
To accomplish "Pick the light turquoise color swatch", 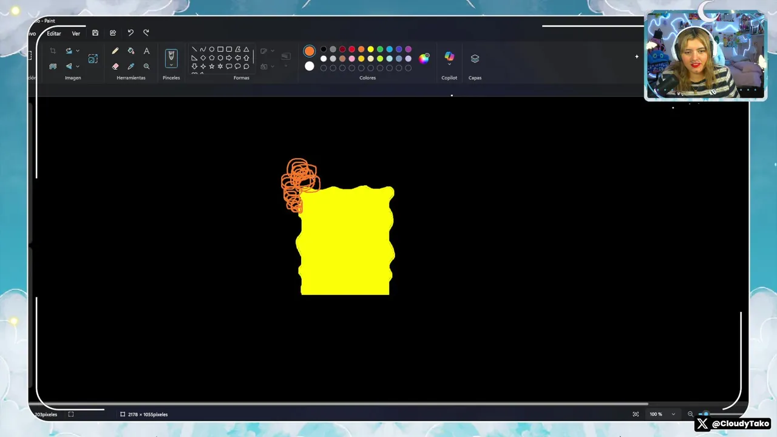I will (389, 59).
